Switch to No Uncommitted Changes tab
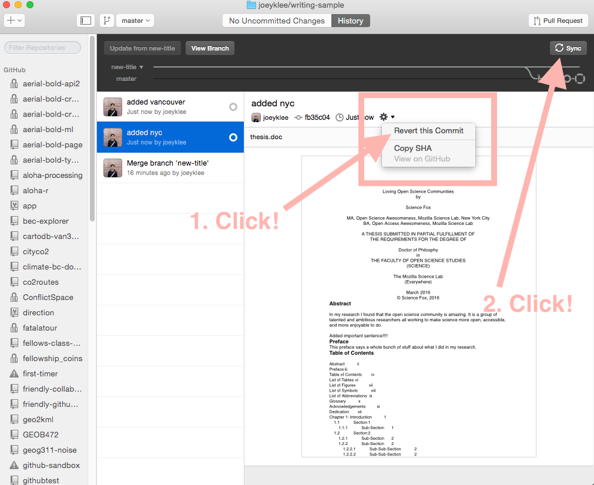This screenshot has height=485, width=594. pyautogui.click(x=277, y=21)
